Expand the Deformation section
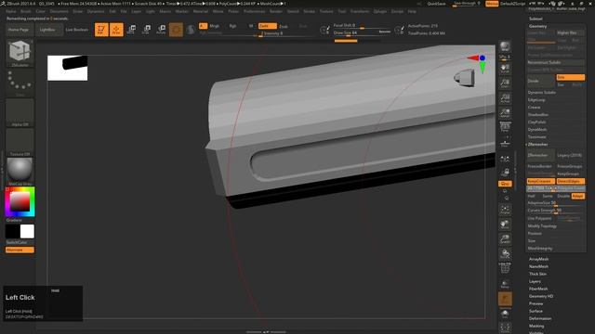This screenshot has width=595, height=334. coord(540,318)
